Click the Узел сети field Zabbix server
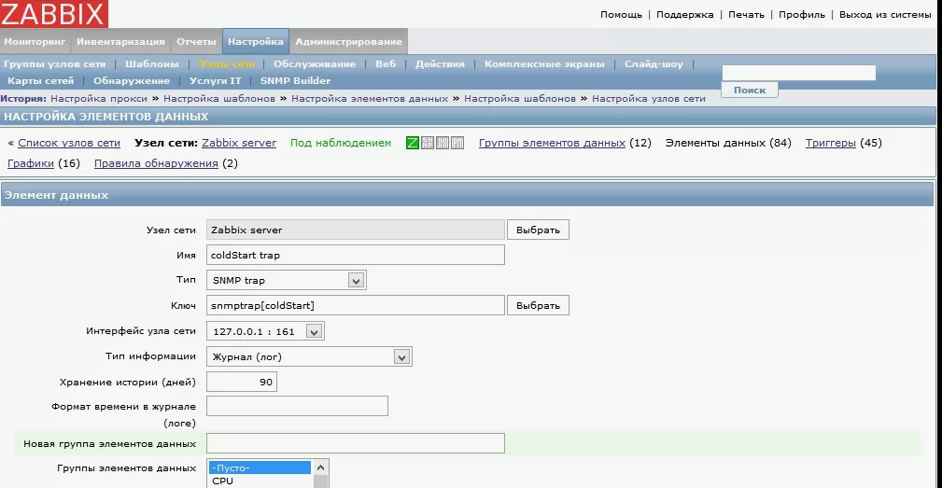Viewport: 942px width, 488px height. click(x=356, y=230)
